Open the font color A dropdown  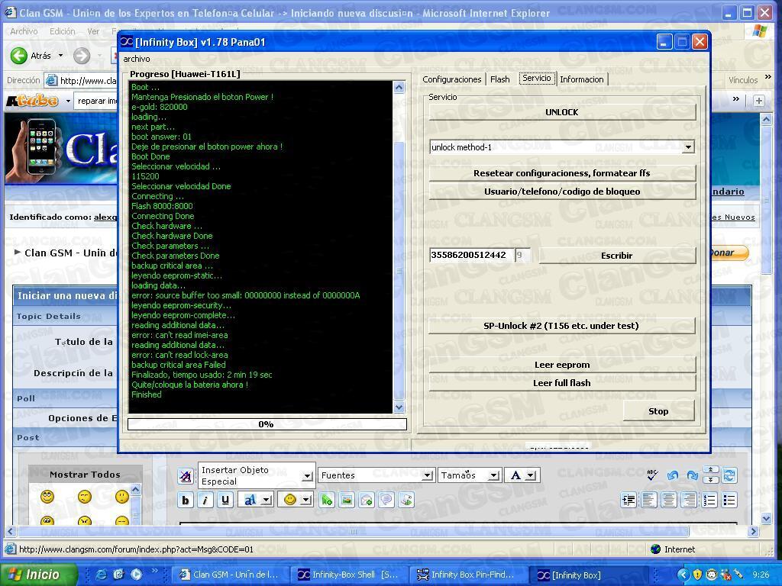531,475
